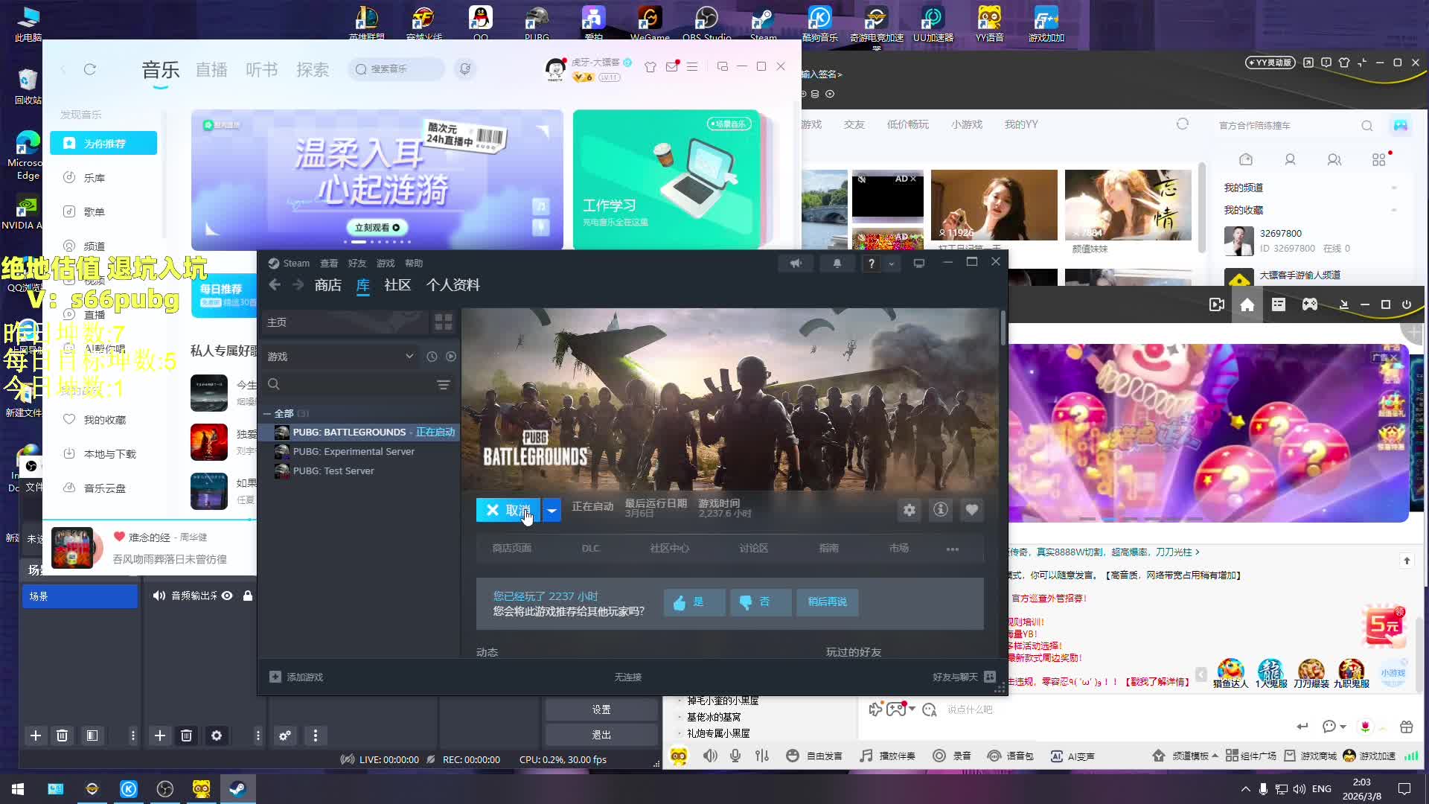Open library filter options icon
Viewport: 1429px width, 804px height.
(x=444, y=384)
